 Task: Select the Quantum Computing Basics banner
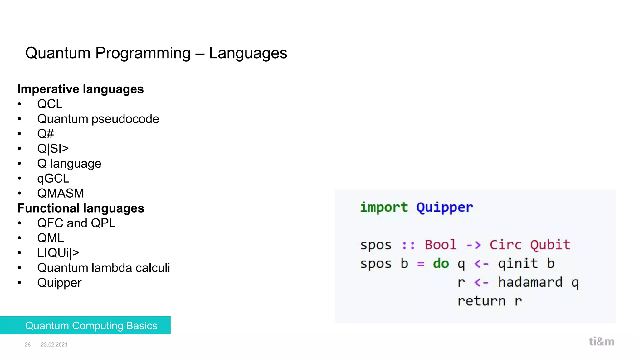(85, 325)
